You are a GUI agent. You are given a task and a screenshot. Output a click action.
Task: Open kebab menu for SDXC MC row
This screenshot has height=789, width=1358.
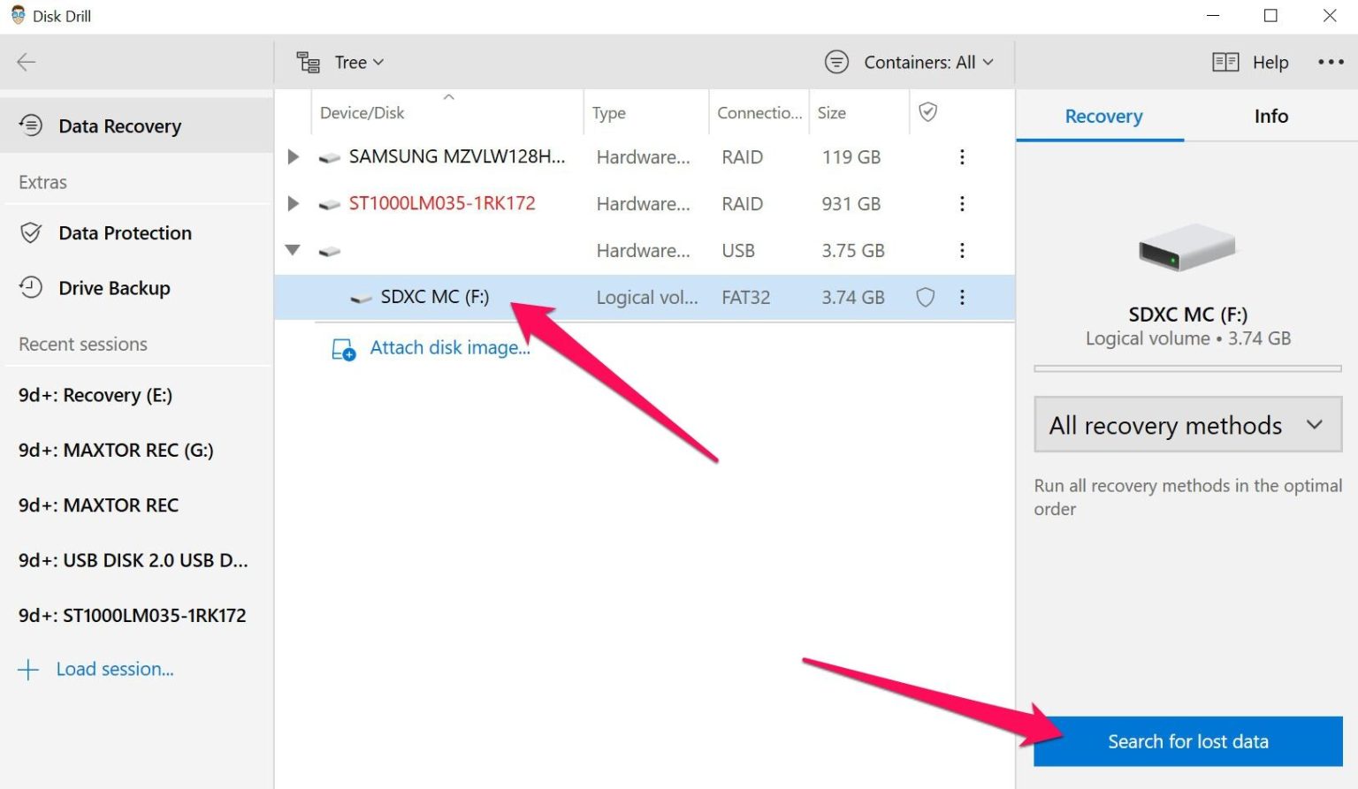click(x=962, y=298)
